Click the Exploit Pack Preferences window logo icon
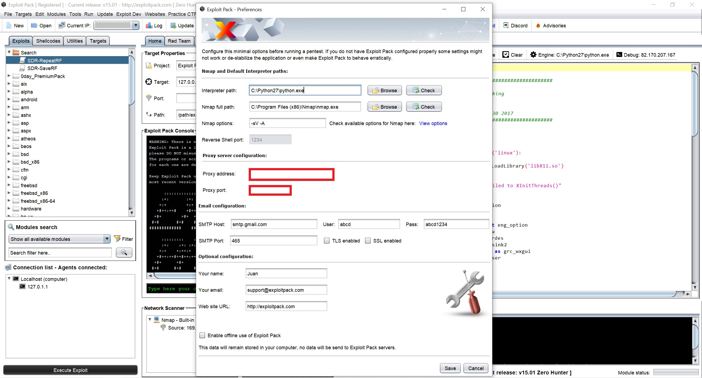702x378 pixels. click(x=202, y=9)
